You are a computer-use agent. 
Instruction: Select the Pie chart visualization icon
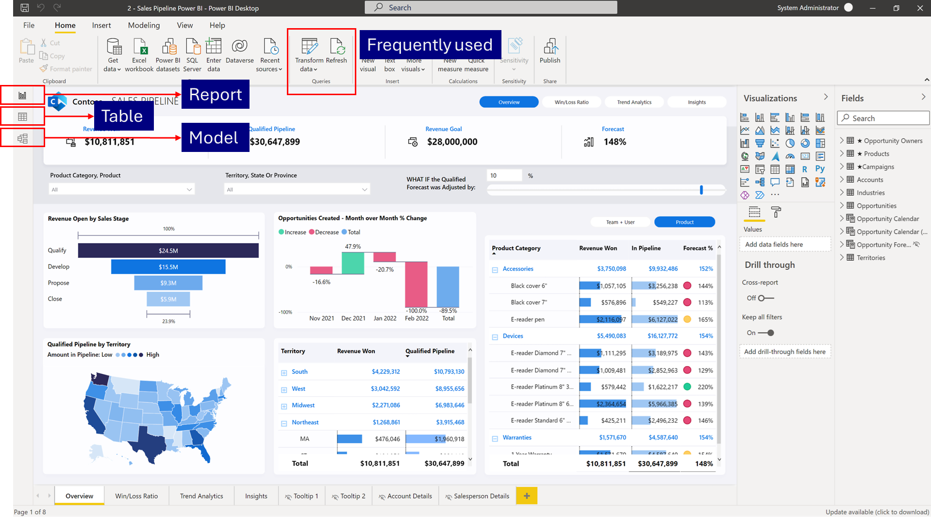coord(790,143)
